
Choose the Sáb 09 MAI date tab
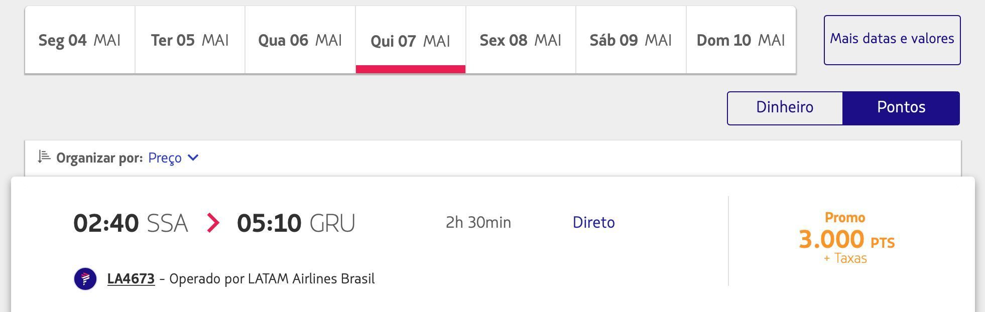tap(631, 40)
